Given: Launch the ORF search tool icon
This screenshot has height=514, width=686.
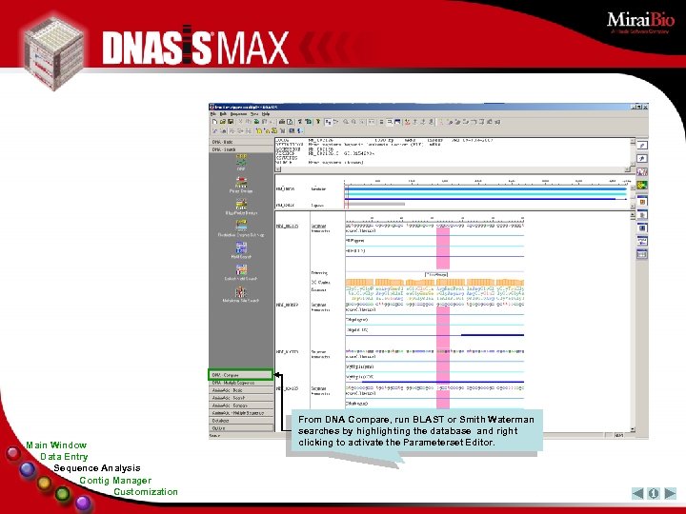Looking at the screenshot, I should point(241,162).
